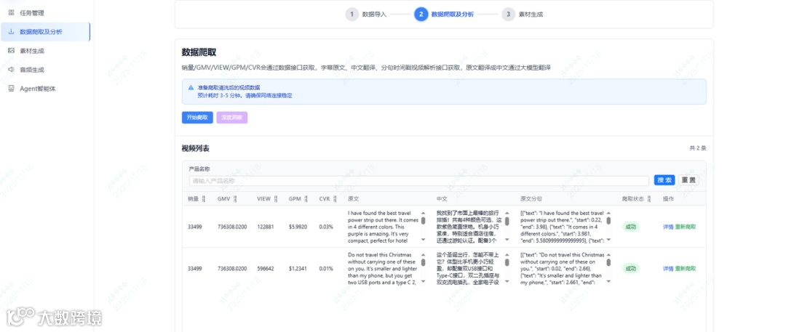Select 数据爬取及分析 sidebar item
The image size is (786, 332).
45,31
